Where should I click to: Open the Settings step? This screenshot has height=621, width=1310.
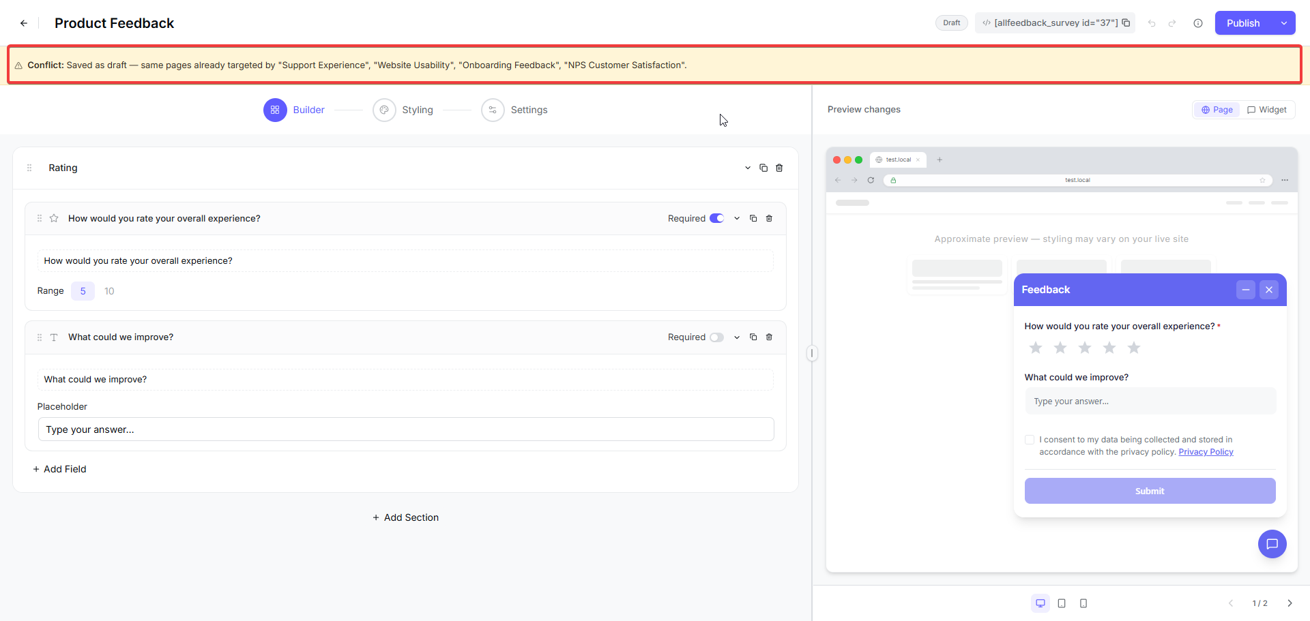pyautogui.click(x=514, y=110)
